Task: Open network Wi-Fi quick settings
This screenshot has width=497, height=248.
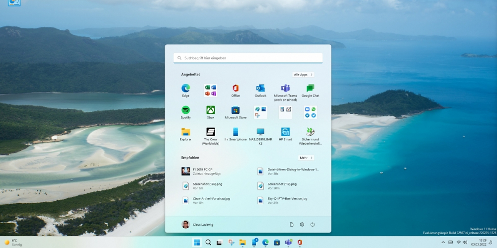Action: (x=458, y=243)
